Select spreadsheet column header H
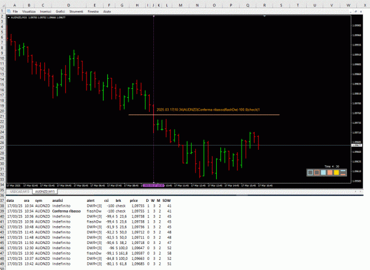 137,5
